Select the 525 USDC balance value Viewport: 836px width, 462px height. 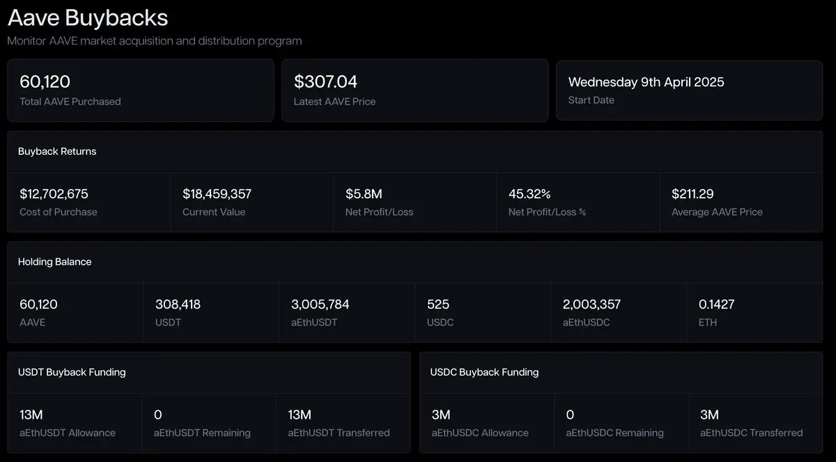point(438,305)
